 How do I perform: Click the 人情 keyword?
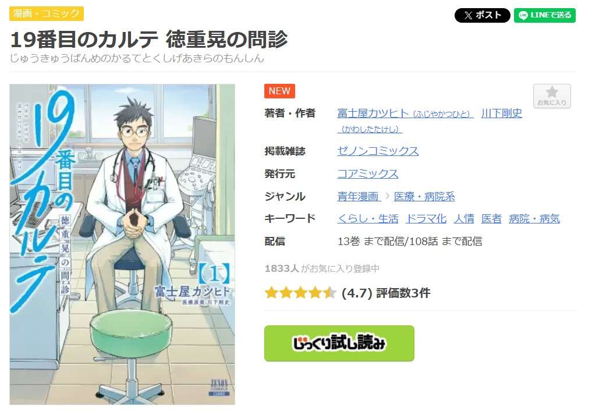pyautogui.click(x=463, y=219)
